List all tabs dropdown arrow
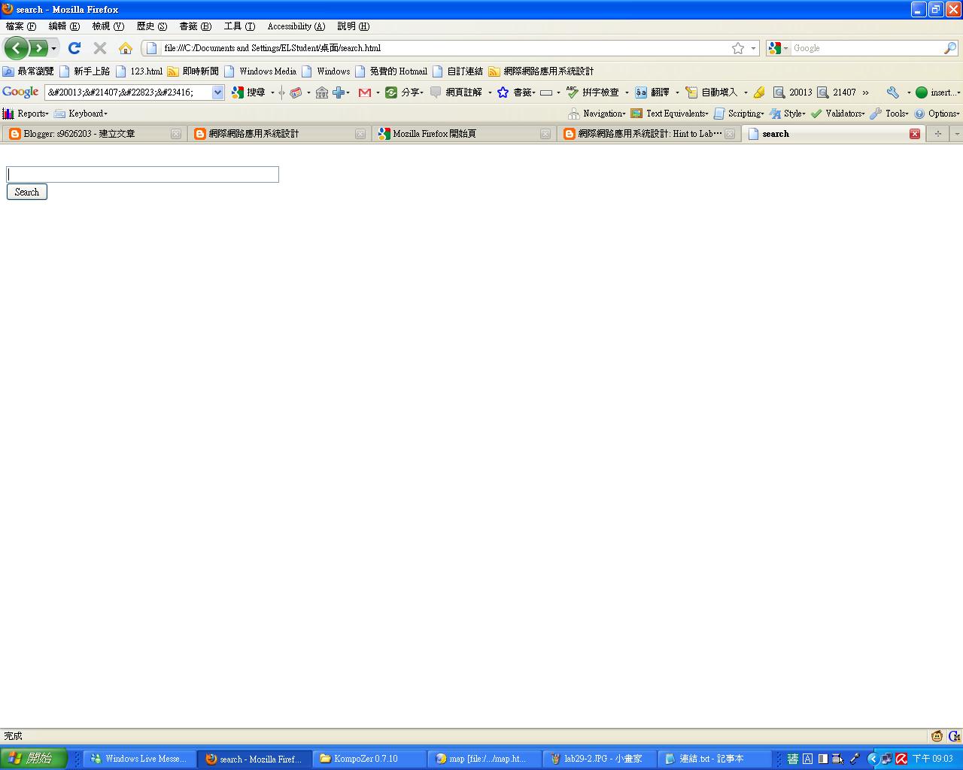The width and height of the screenshot is (963, 770). pyautogui.click(x=956, y=134)
